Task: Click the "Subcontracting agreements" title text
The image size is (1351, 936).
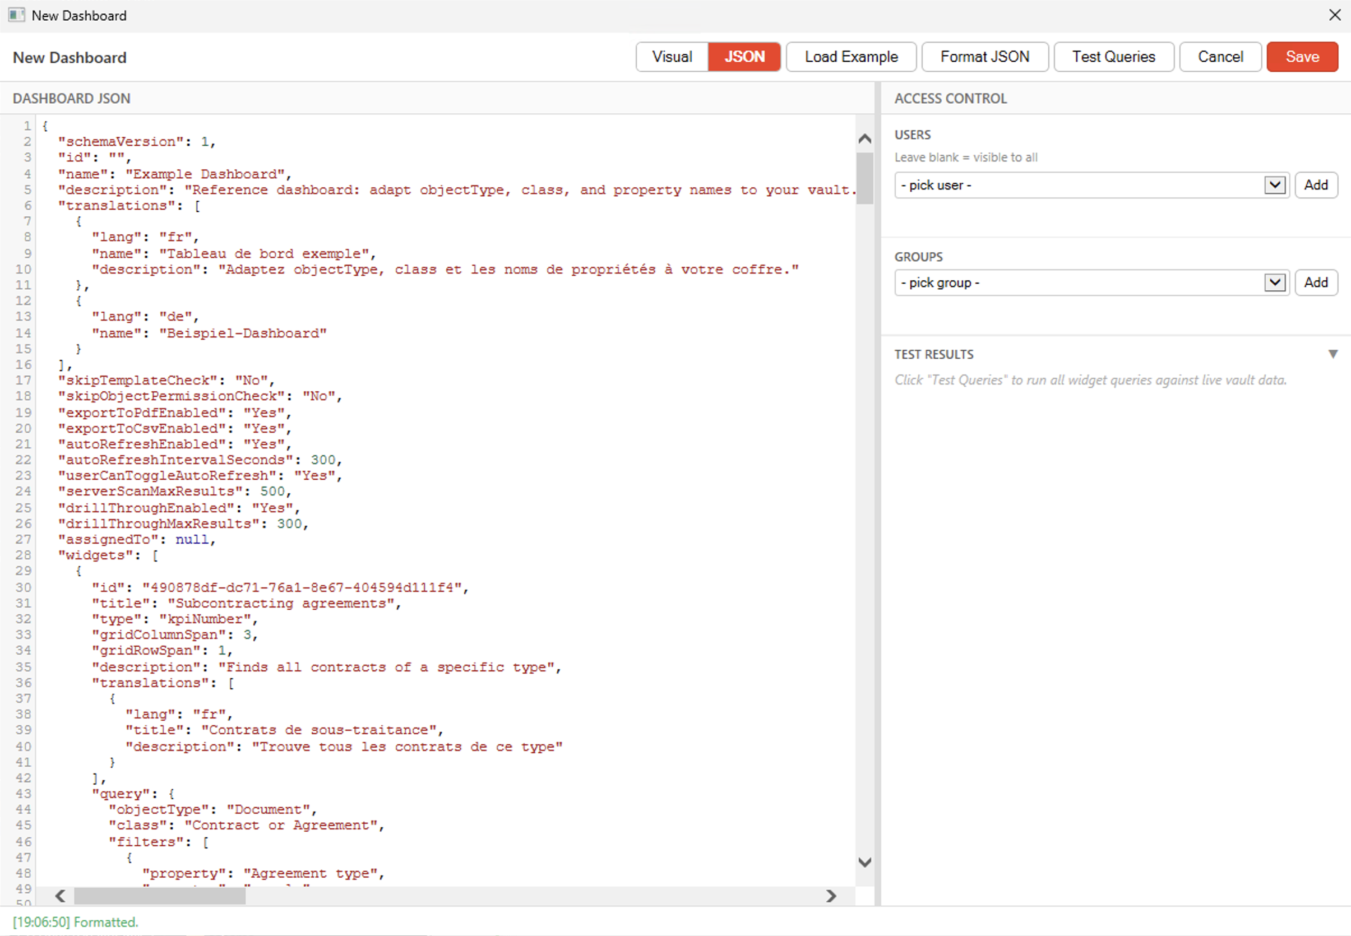Action: coord(280,604)
